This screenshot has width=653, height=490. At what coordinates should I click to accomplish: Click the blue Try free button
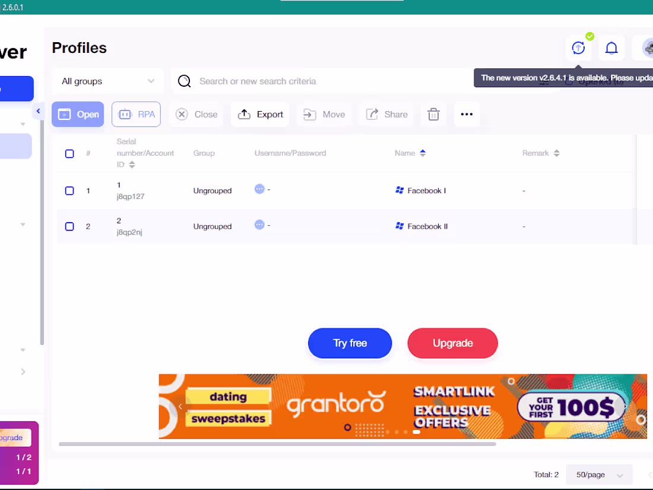point(350,343)
